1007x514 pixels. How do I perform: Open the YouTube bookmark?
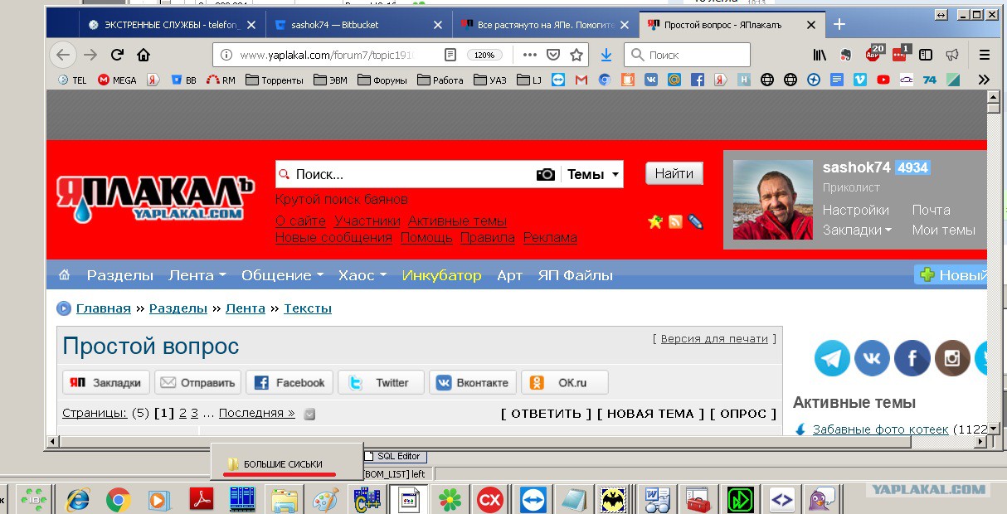883,80
